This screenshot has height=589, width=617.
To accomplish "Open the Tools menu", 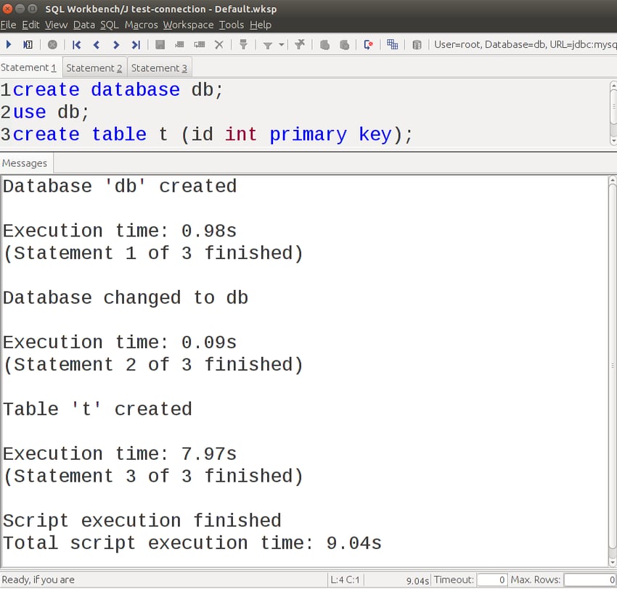I will [232, 25].
